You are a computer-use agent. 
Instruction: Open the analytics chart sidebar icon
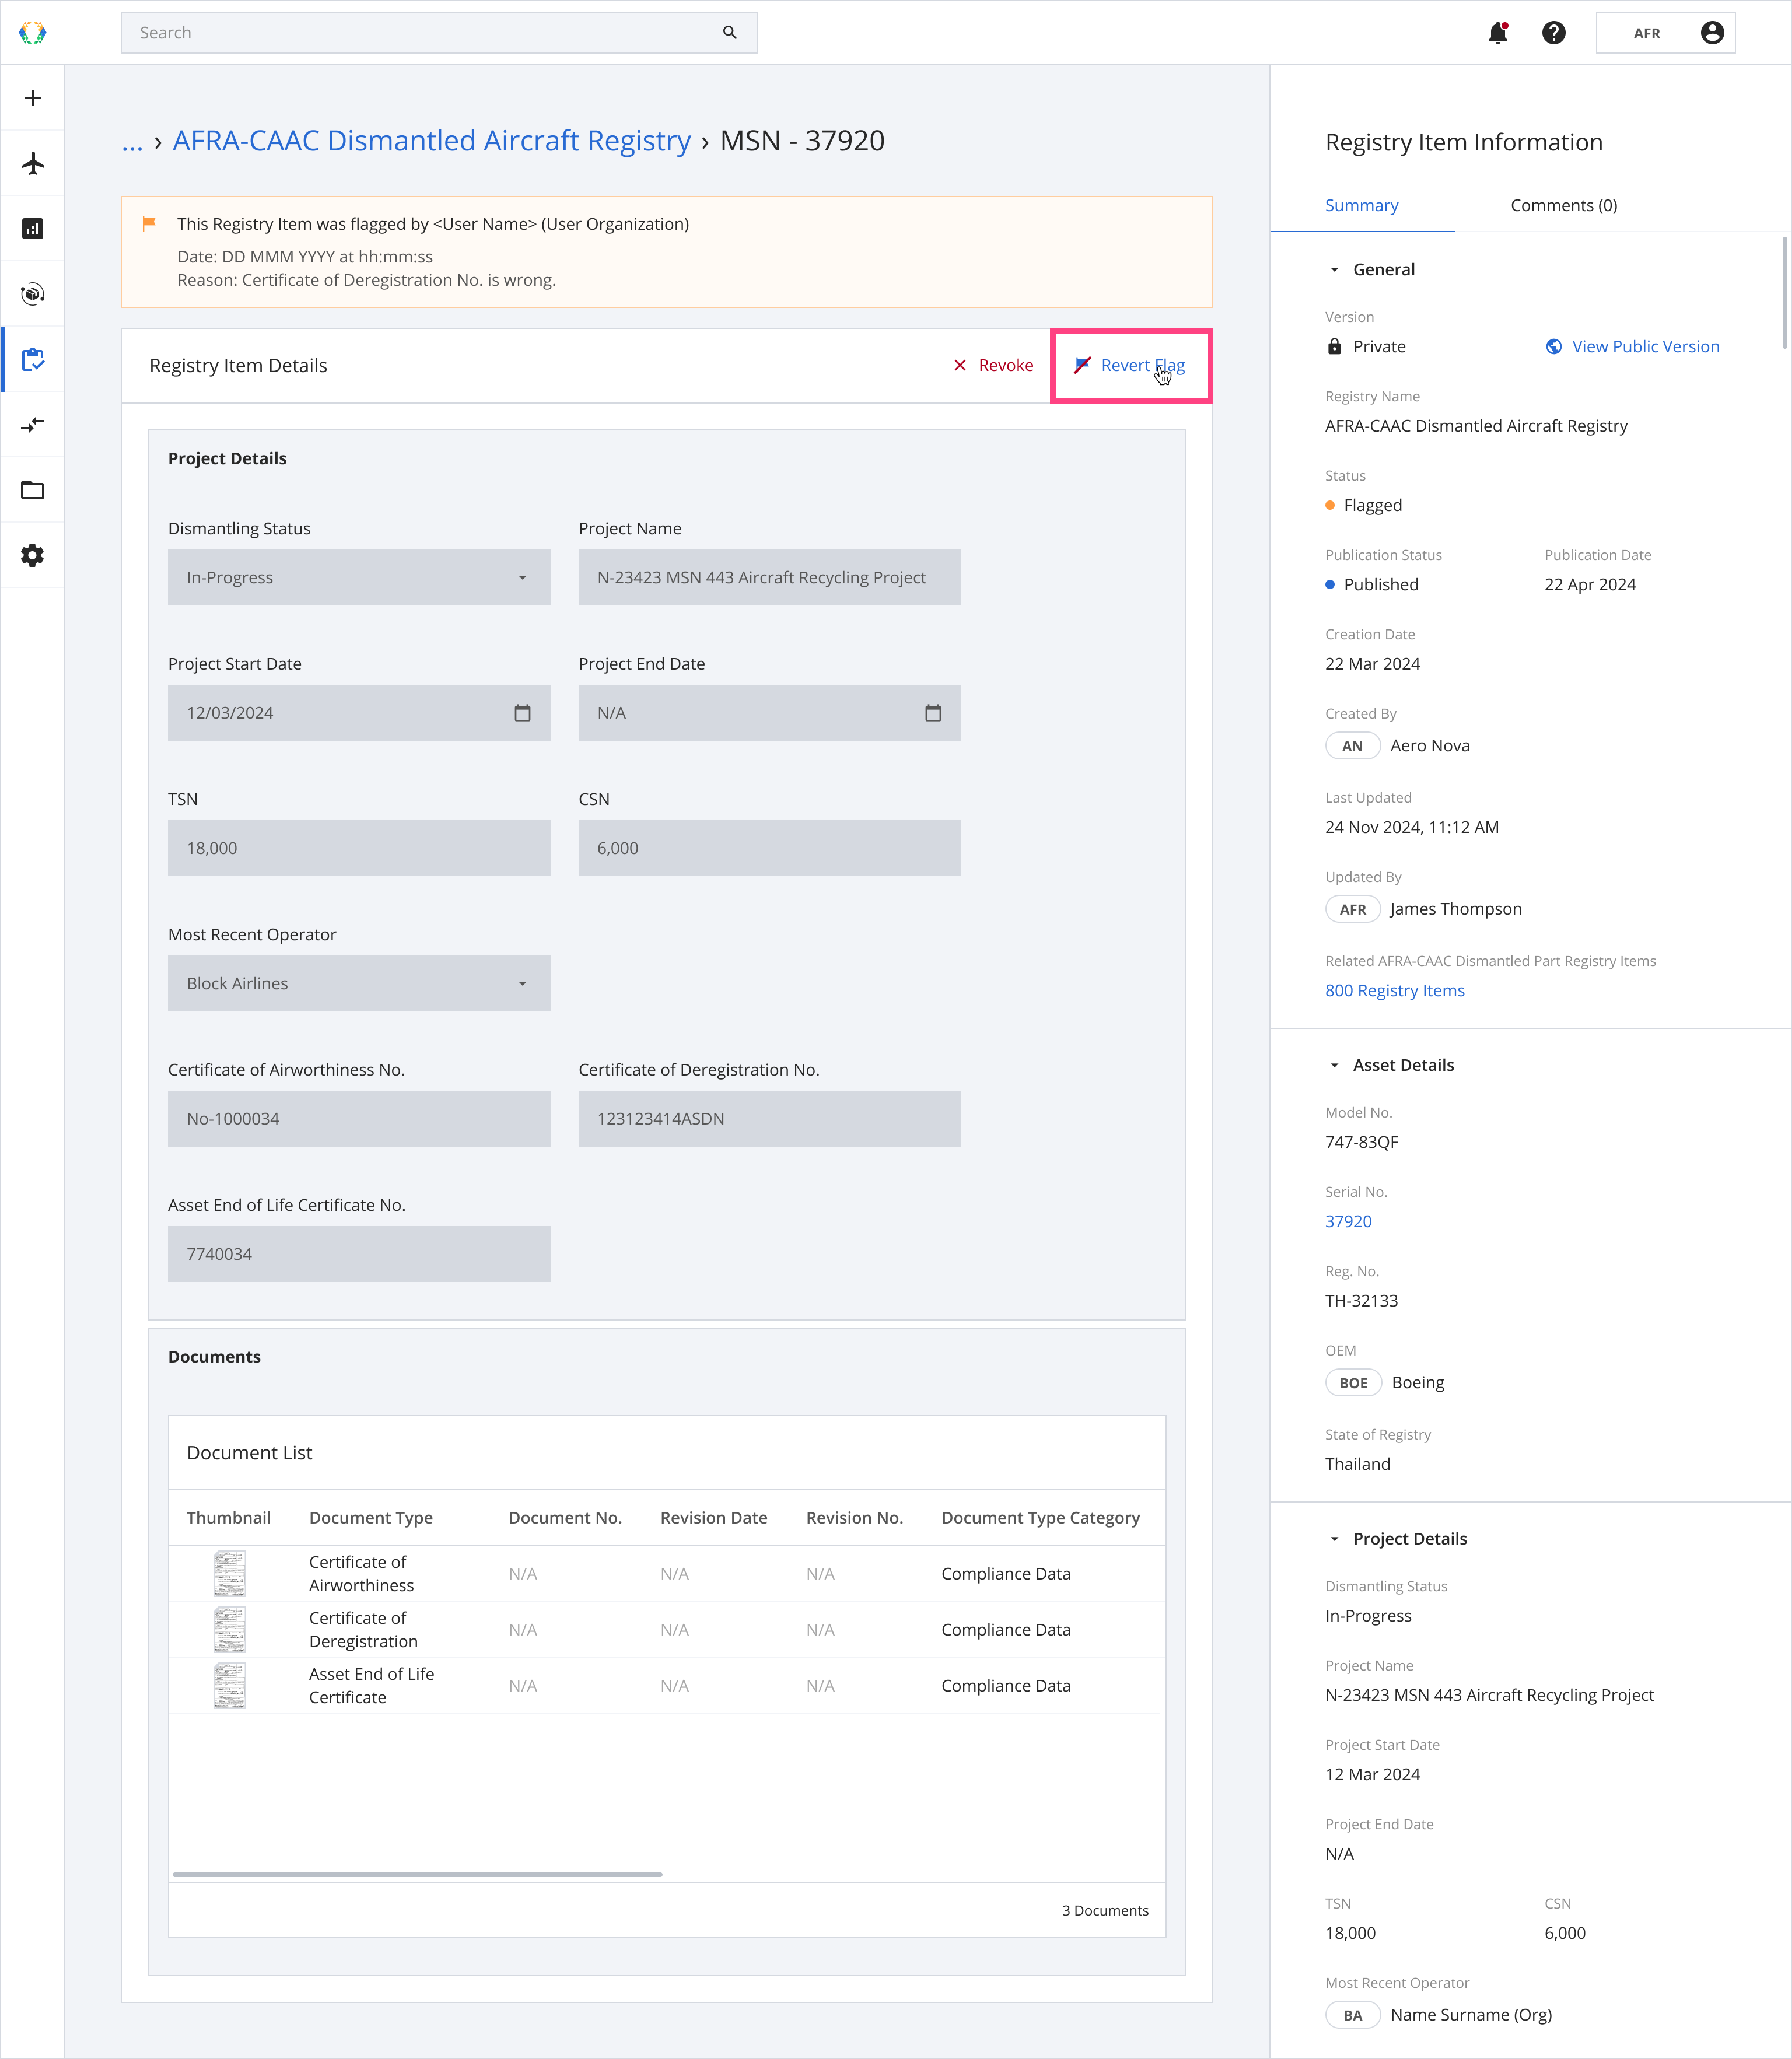(x=33, y=229)
